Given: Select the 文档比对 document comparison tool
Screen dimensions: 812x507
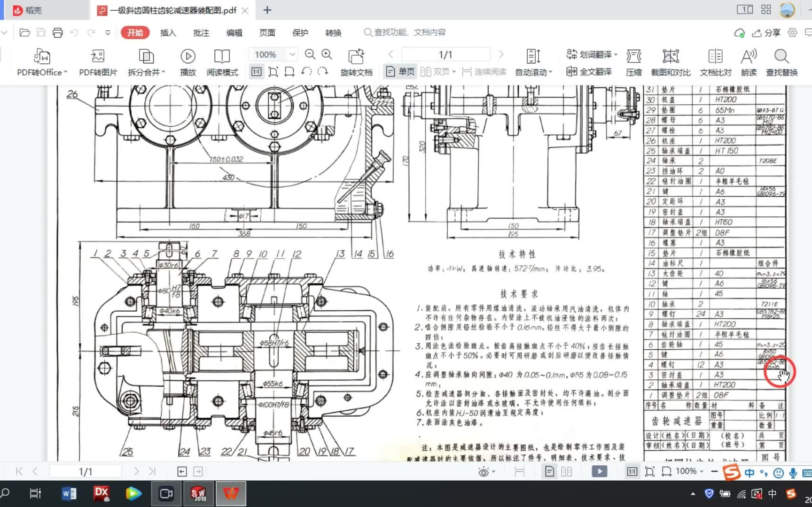Looking at the screenshot, I should tap(715, 62).
